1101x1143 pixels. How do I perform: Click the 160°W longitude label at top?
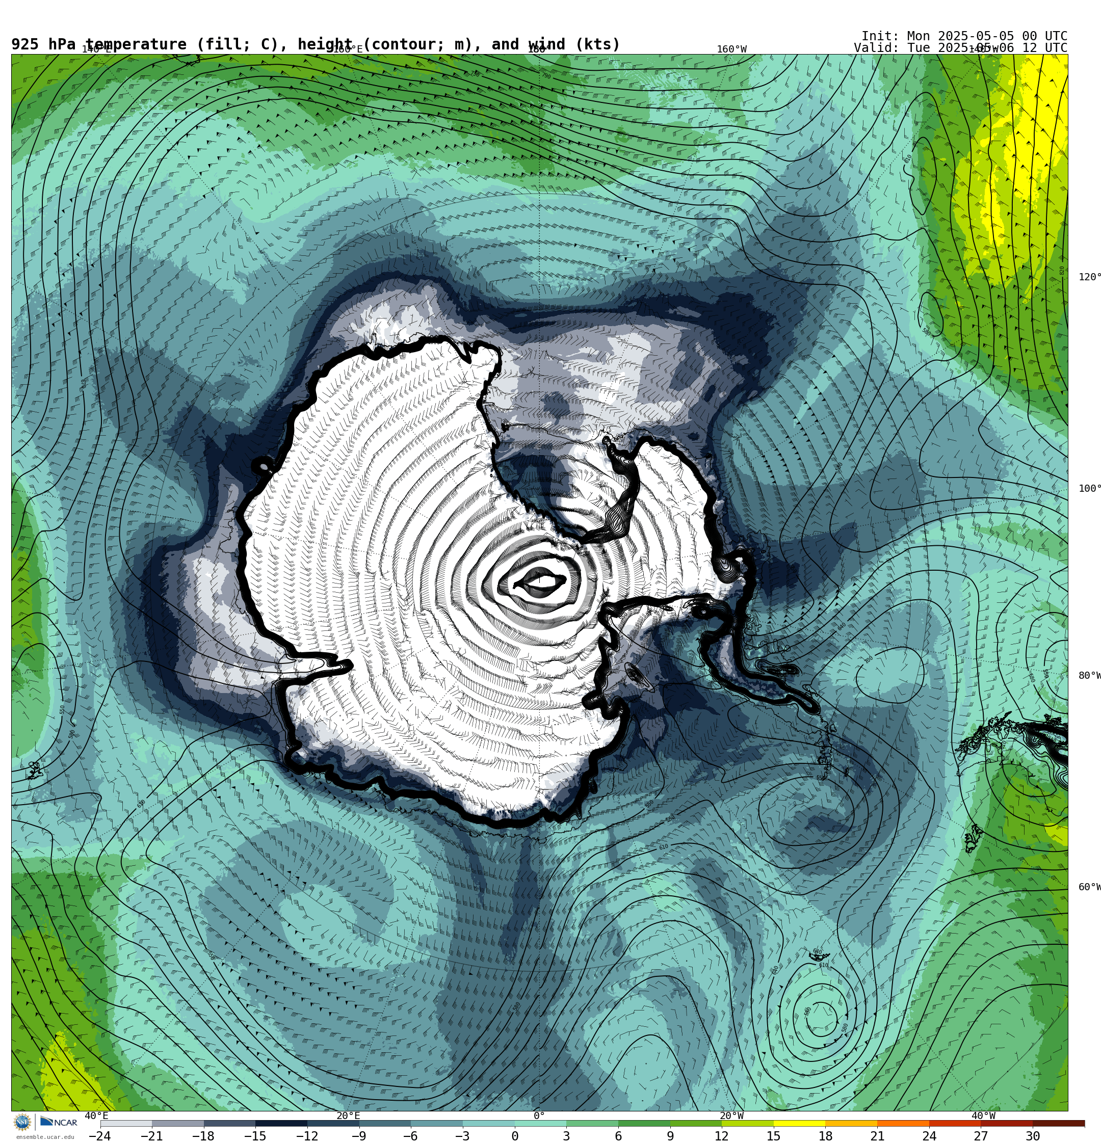(x=731, y=49)
